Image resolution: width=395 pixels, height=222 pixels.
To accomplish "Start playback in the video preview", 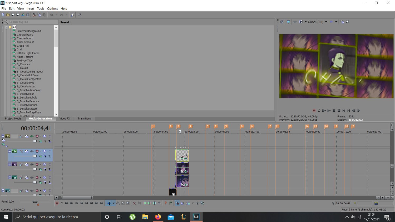I will point(329,111).
